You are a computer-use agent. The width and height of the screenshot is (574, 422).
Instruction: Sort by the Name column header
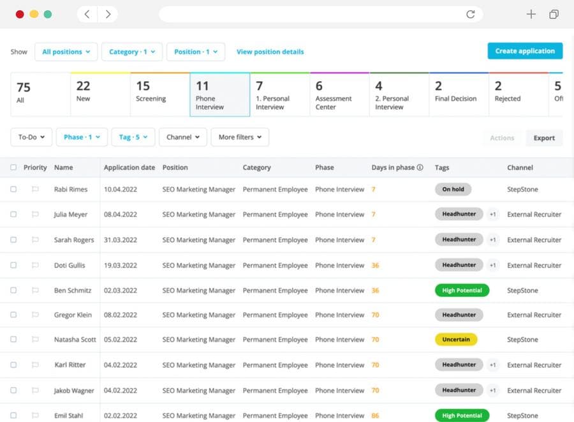click(63, 167)
